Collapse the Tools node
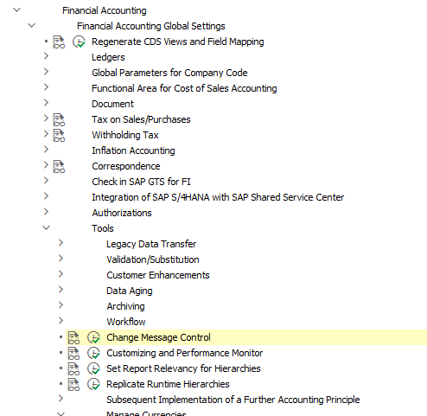The height and width of the screenshot is (416, 427). tap(47, 228)
